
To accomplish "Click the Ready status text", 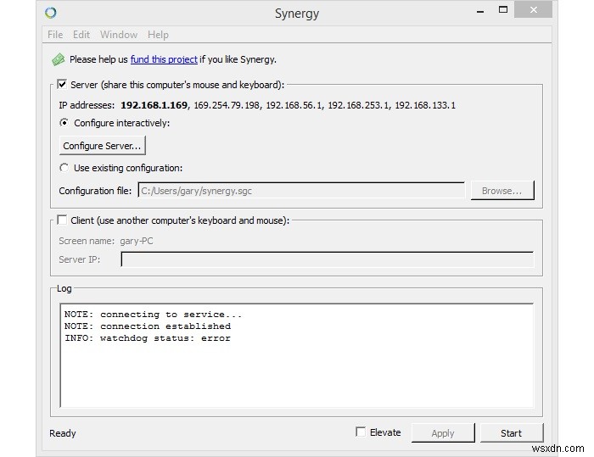I will tap(63, 433).
